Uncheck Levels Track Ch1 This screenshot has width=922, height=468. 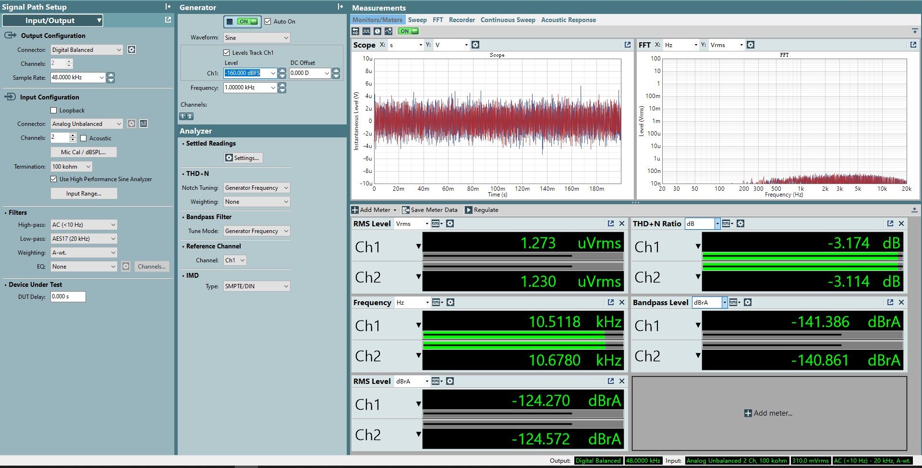[x=227, y=52]
